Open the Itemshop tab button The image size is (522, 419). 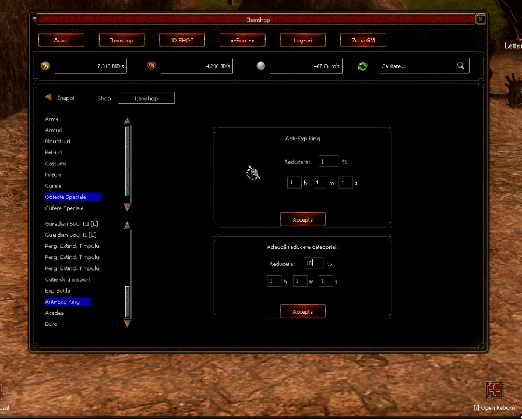[x=122, y=40]
